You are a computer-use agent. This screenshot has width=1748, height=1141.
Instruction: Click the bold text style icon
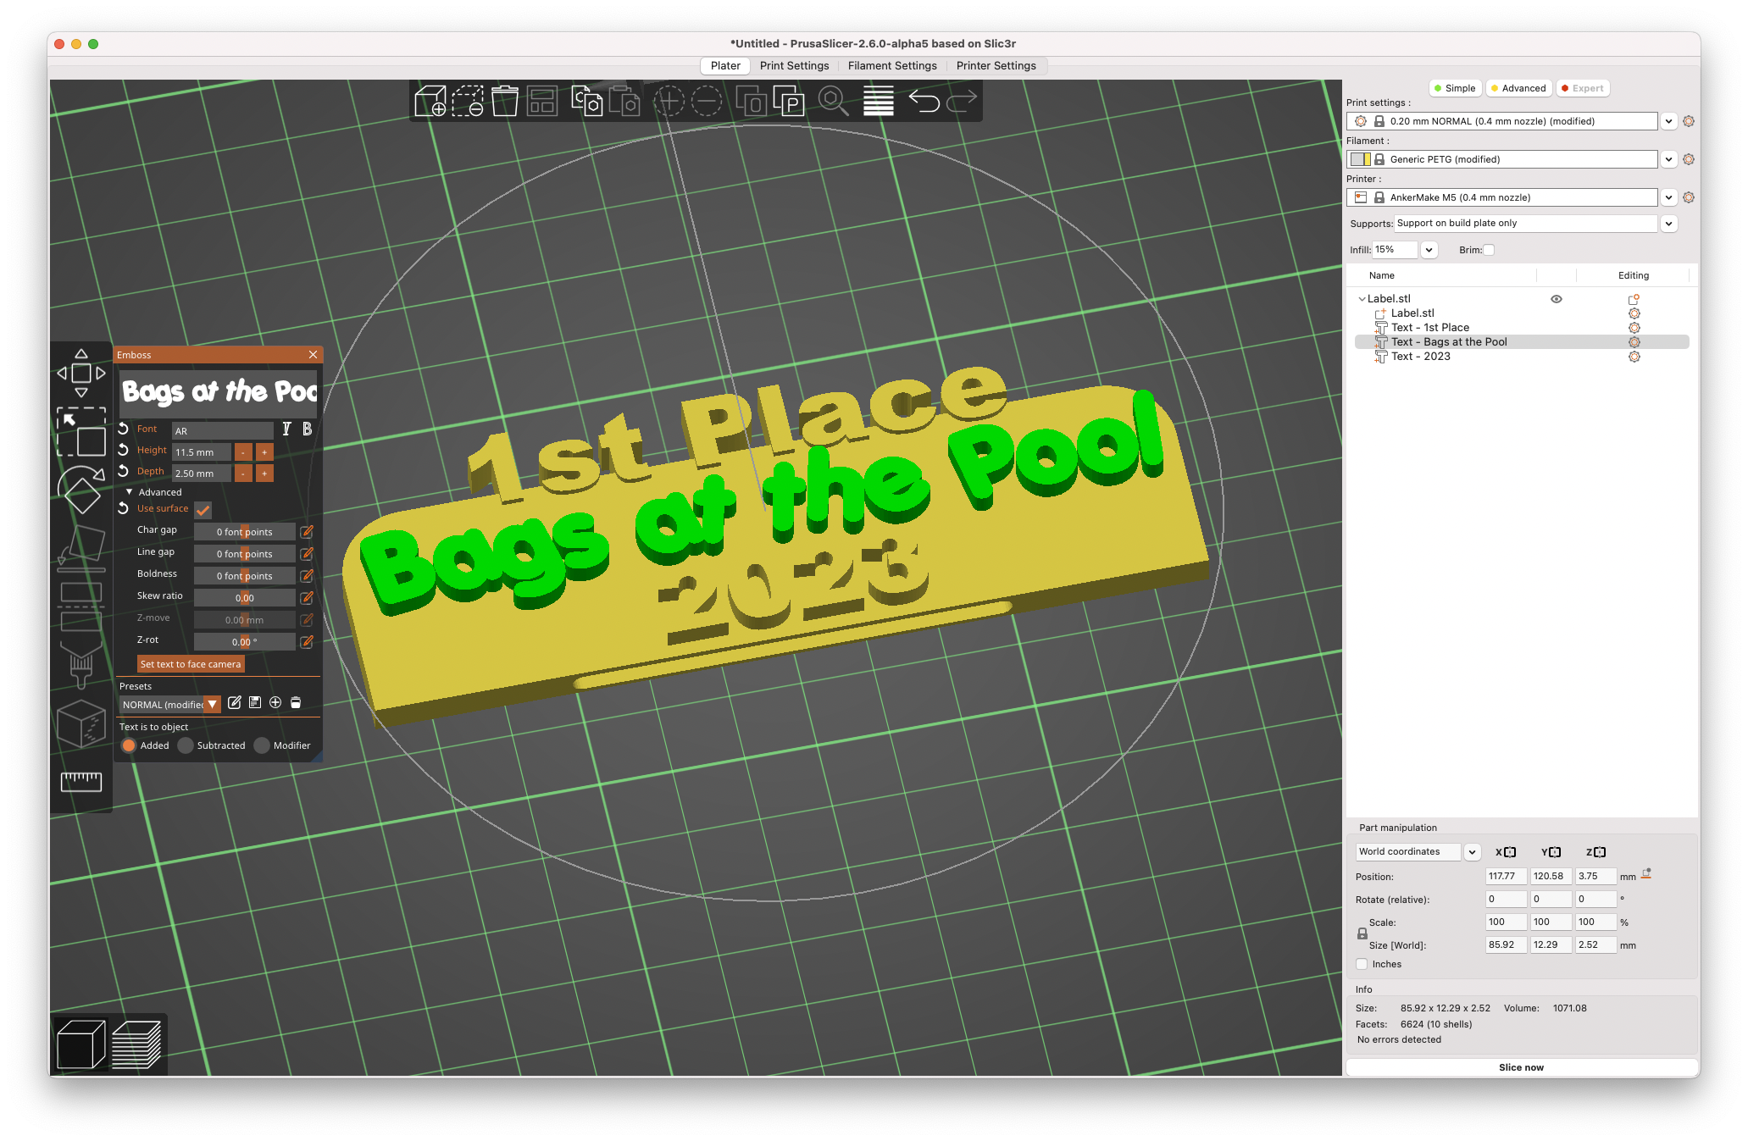tap(307, 429)
